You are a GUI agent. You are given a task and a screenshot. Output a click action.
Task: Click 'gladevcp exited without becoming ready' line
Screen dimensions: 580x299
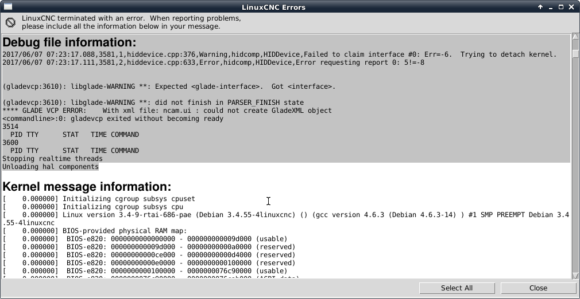[x=113, y=119]
